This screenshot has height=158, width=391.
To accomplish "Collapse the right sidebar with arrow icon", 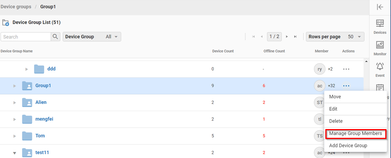I will pos(380,7).
